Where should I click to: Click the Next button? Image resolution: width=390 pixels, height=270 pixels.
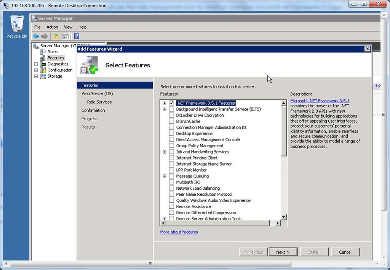tap(283, 252)
